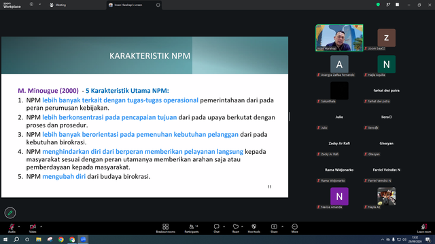Show hidden system tray icons

(383, 239)
